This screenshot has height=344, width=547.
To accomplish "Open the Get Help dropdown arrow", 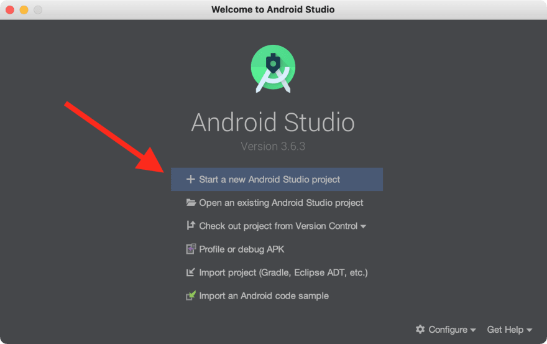I will pos(529,330).
